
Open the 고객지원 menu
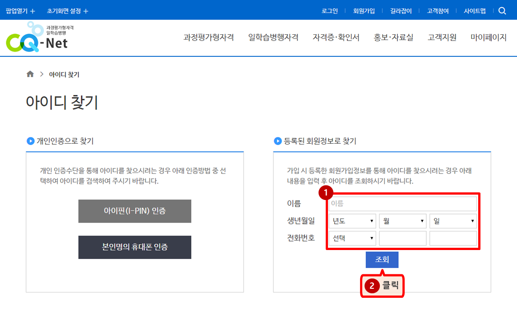click(442, 37)
